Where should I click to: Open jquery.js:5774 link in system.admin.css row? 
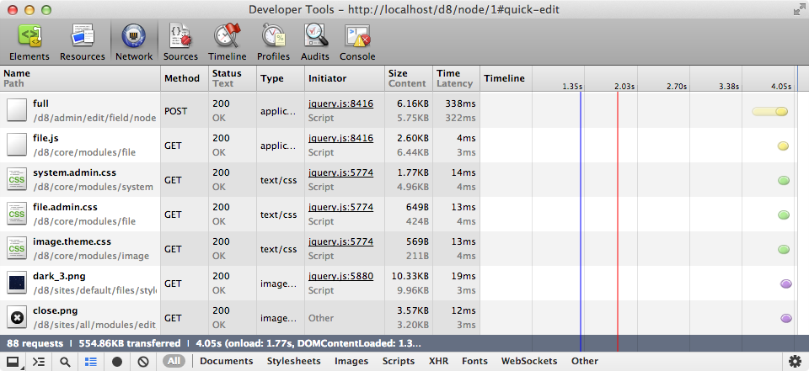(x=340, y=173)
